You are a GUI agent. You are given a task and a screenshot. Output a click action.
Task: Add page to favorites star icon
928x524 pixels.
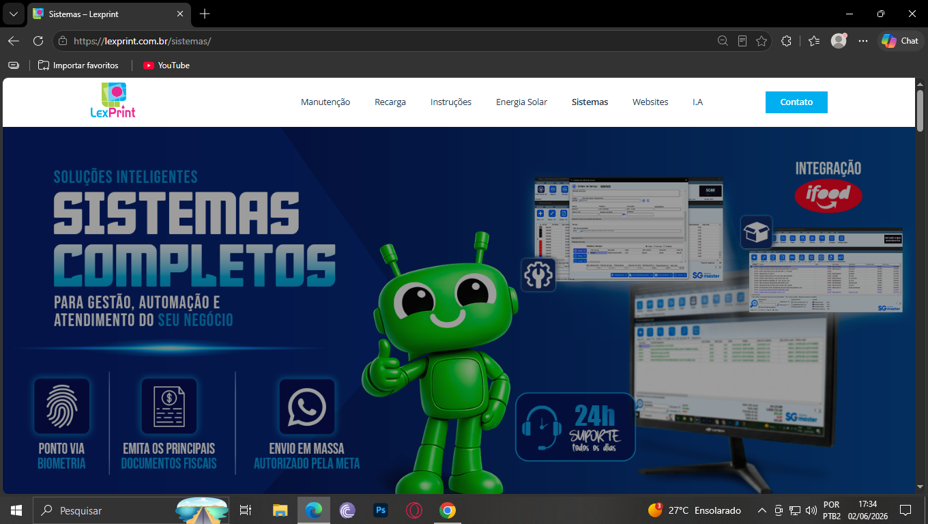coord(762,41)
